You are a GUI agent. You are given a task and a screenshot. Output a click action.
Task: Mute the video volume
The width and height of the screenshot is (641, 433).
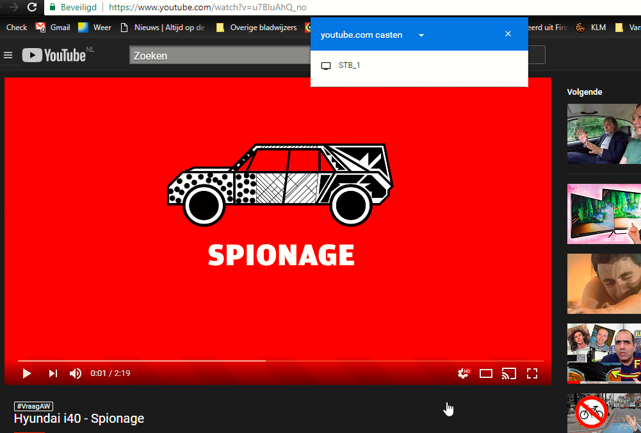click(75, 373)
